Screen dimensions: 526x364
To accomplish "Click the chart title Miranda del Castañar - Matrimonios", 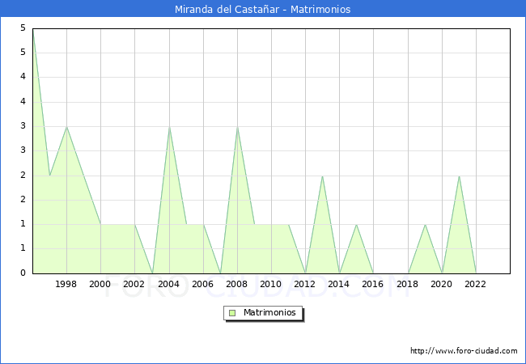I will coord(263,9).
